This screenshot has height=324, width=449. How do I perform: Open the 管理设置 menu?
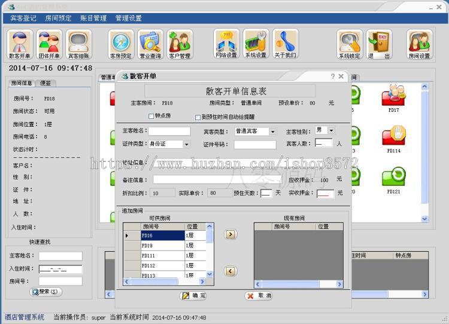(x=129, y=19)
